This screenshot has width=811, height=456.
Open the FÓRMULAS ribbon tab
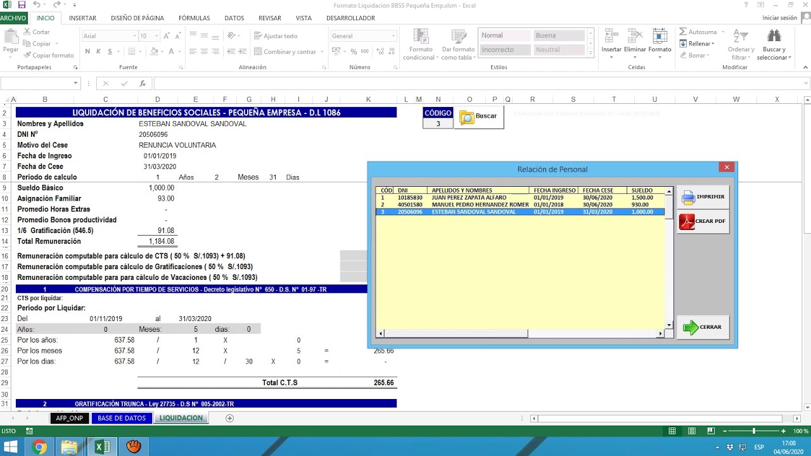[194, 18]
